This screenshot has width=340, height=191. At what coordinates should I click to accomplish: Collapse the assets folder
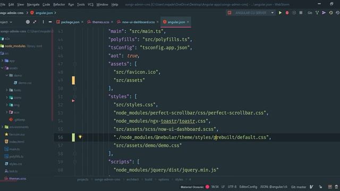point(2,68)
